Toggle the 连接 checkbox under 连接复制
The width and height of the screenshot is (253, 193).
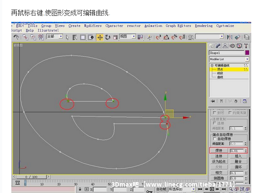tap(214, 123)
